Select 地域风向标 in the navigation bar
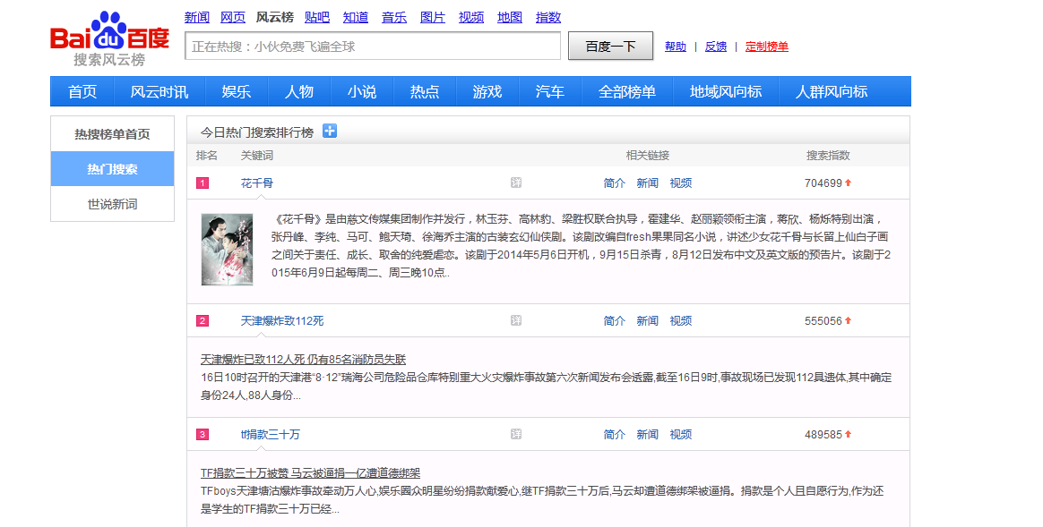Image resolution: width=1043 pixels, height=527 pixels. coord(726,91)
